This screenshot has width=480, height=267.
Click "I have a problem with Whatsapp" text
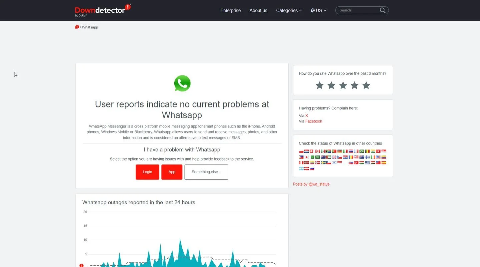point(182,150)
